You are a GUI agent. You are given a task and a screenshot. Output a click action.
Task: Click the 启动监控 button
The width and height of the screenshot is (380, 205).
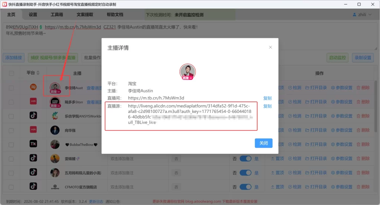pos(337,58)
